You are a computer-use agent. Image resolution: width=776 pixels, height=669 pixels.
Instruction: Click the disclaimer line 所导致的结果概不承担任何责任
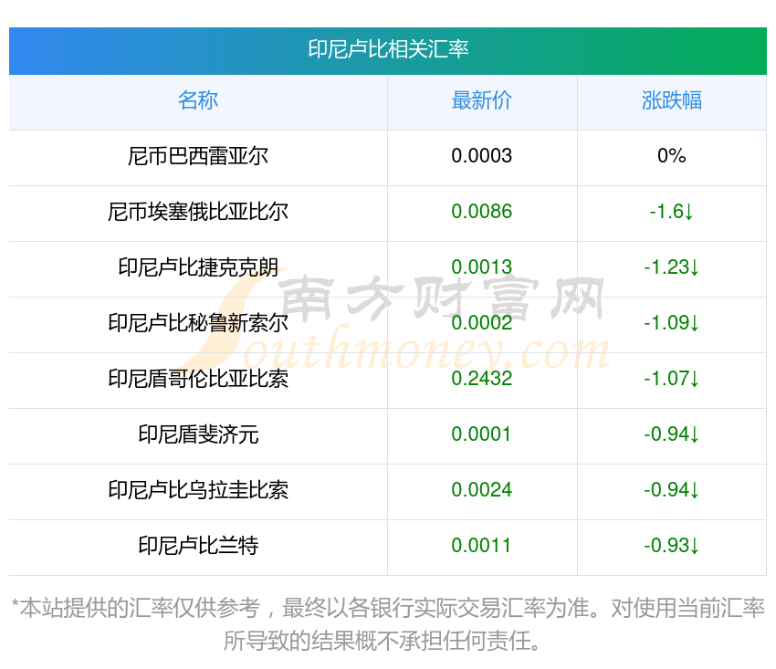tap(382, 641)
